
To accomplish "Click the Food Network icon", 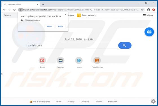I will point(79,16).
